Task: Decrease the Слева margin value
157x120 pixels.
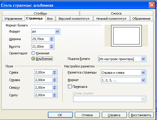Action: point(55,74)
